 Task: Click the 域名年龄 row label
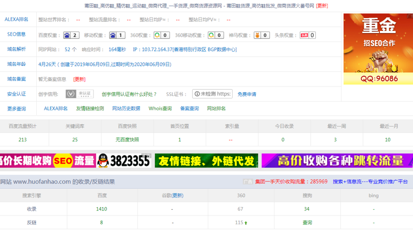(x=17, y=64)
